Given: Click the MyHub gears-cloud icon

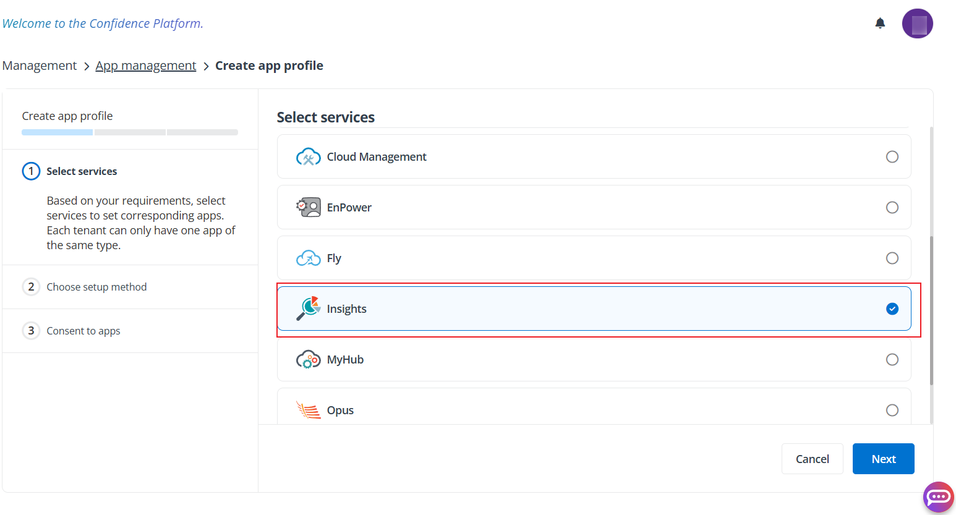Looking at the screenshot, I should click(309, 359).
